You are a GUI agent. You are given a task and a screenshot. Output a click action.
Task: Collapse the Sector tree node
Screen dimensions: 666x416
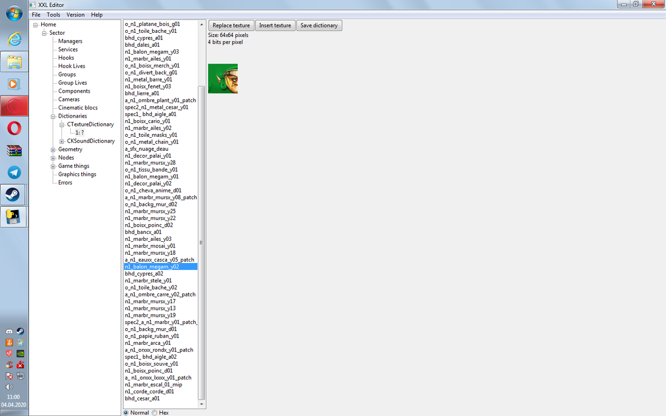pyautogui.click(x=44, y=33)
